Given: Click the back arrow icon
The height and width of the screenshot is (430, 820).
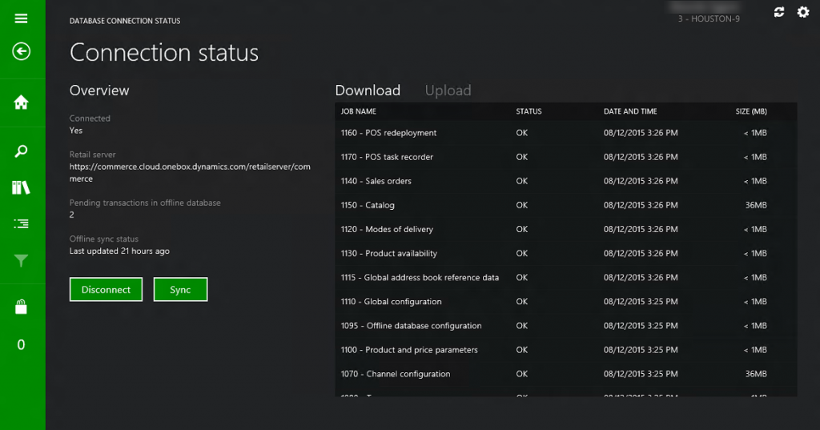Looking at the screenshot, I should (x=22, y=52).
